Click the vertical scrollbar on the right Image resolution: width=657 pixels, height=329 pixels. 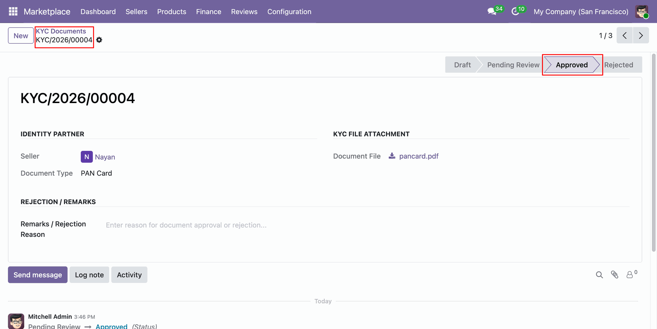coord(654,153)
